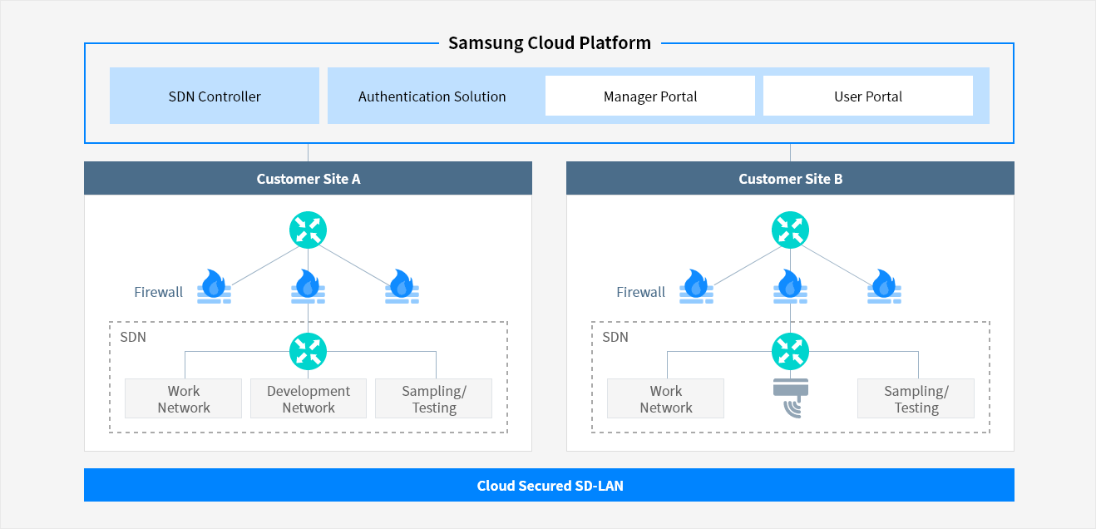This screenshot has height=529, width=1096.
Task: Select the SDN router icon in Customer Site B
Action: click(x=791, y=351)
